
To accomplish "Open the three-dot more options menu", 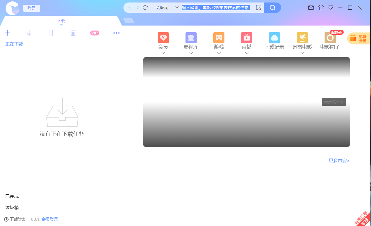I will (x=116, y=33).
